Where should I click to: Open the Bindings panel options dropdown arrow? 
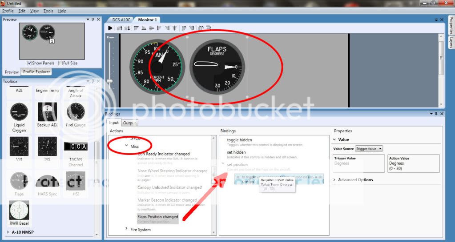coord(431,114)
